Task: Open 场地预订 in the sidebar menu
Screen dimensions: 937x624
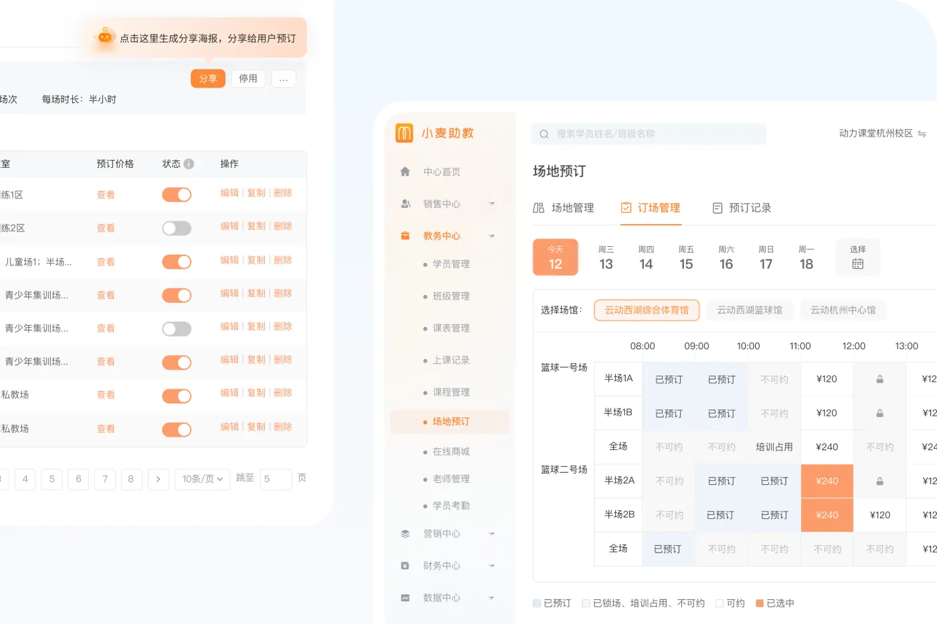Action: point(450,421)
